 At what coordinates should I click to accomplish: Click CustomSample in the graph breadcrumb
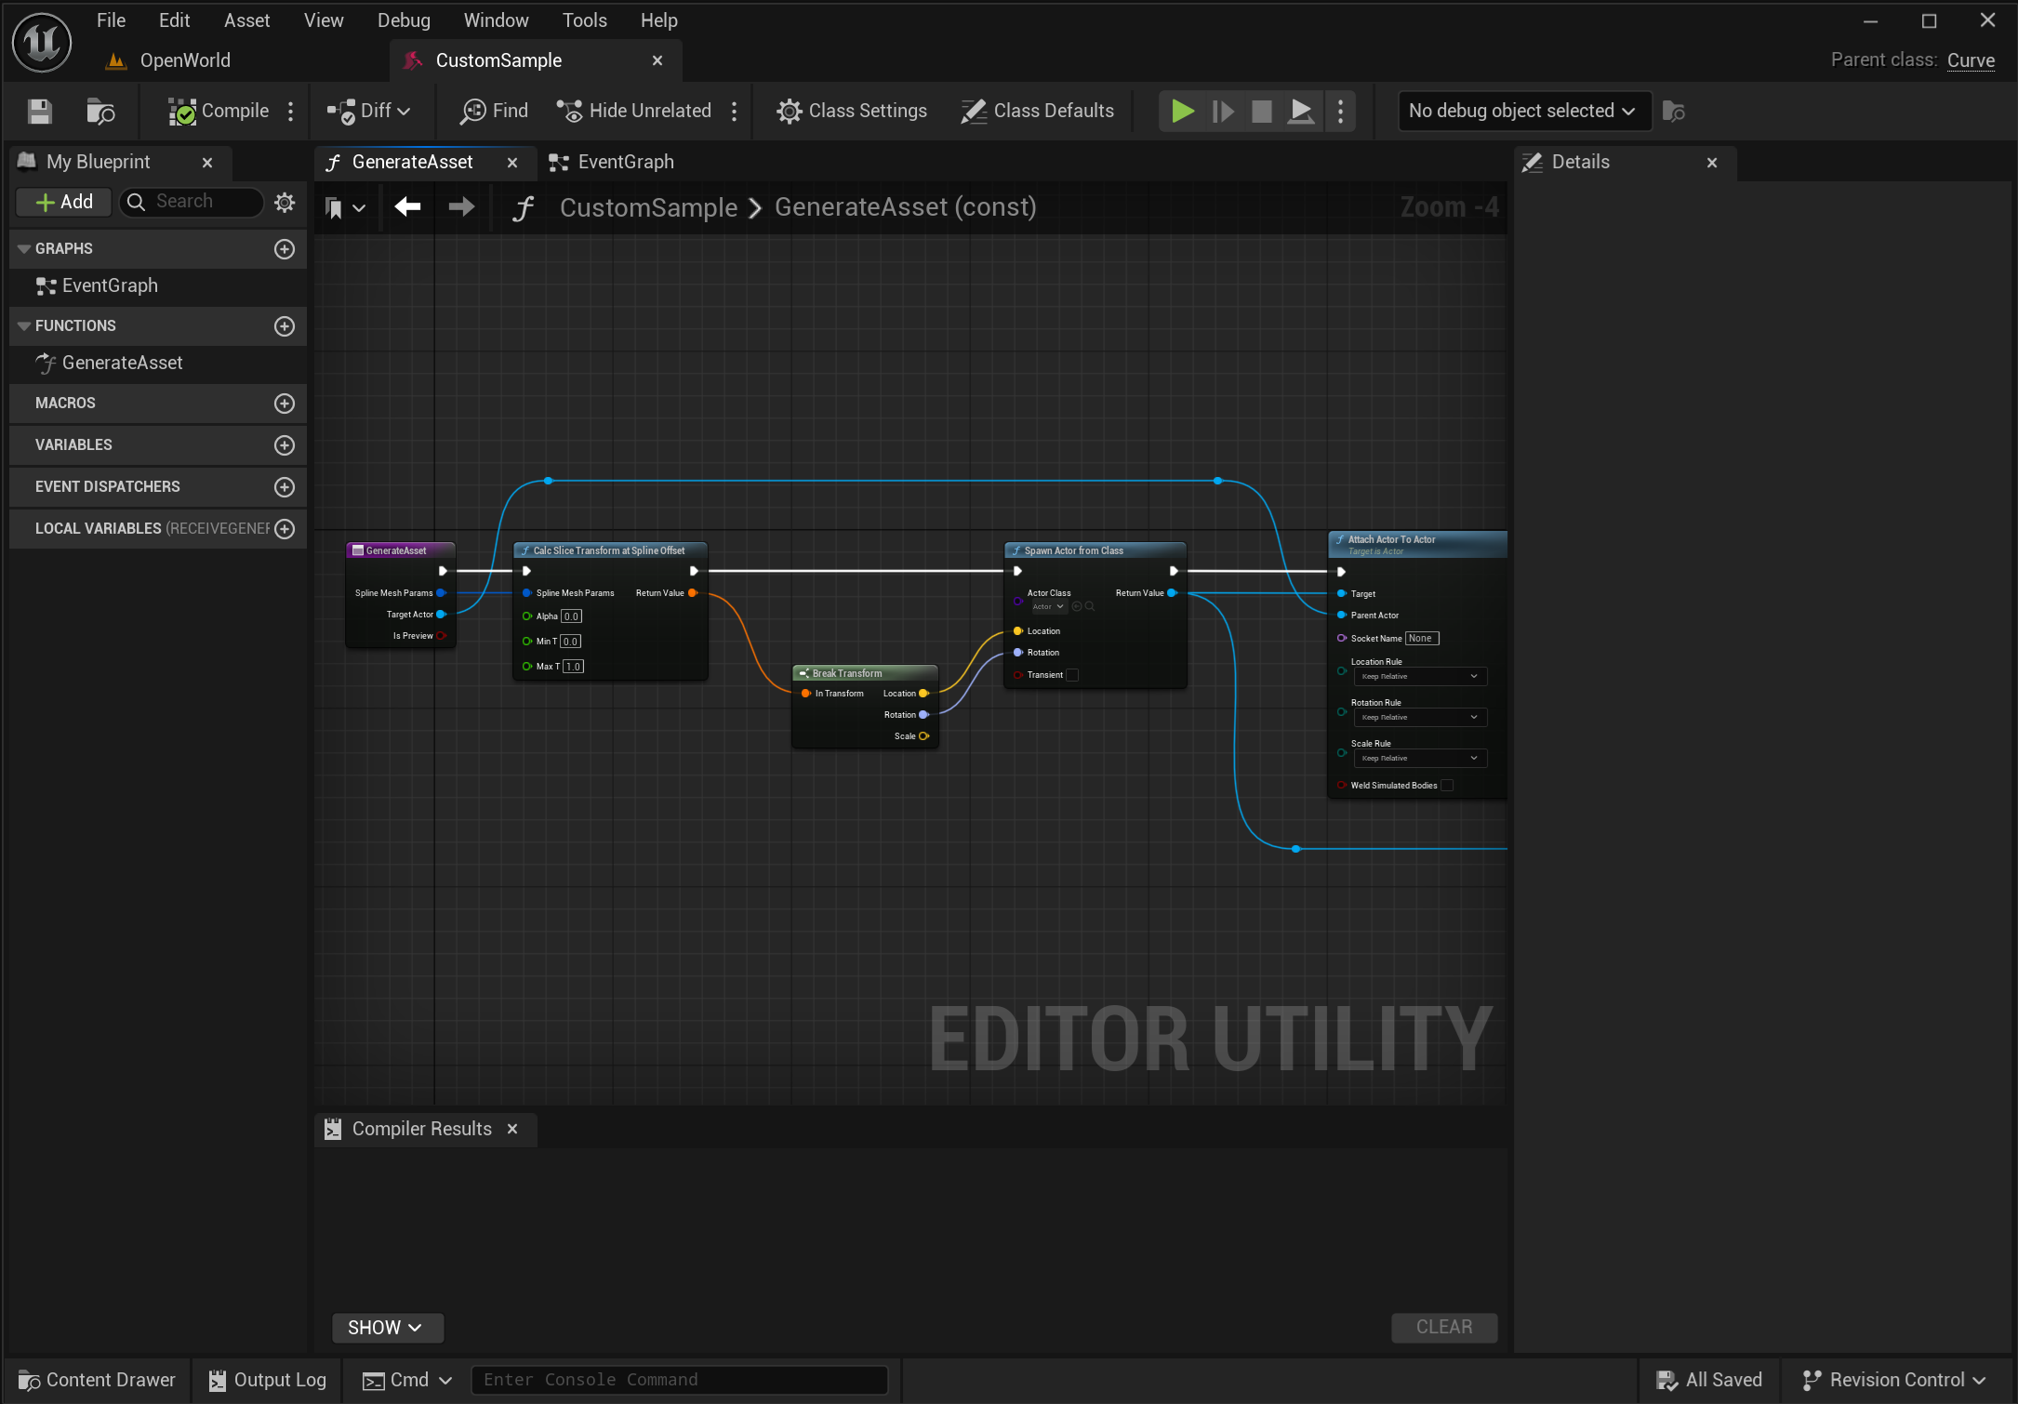pos(648,207)
